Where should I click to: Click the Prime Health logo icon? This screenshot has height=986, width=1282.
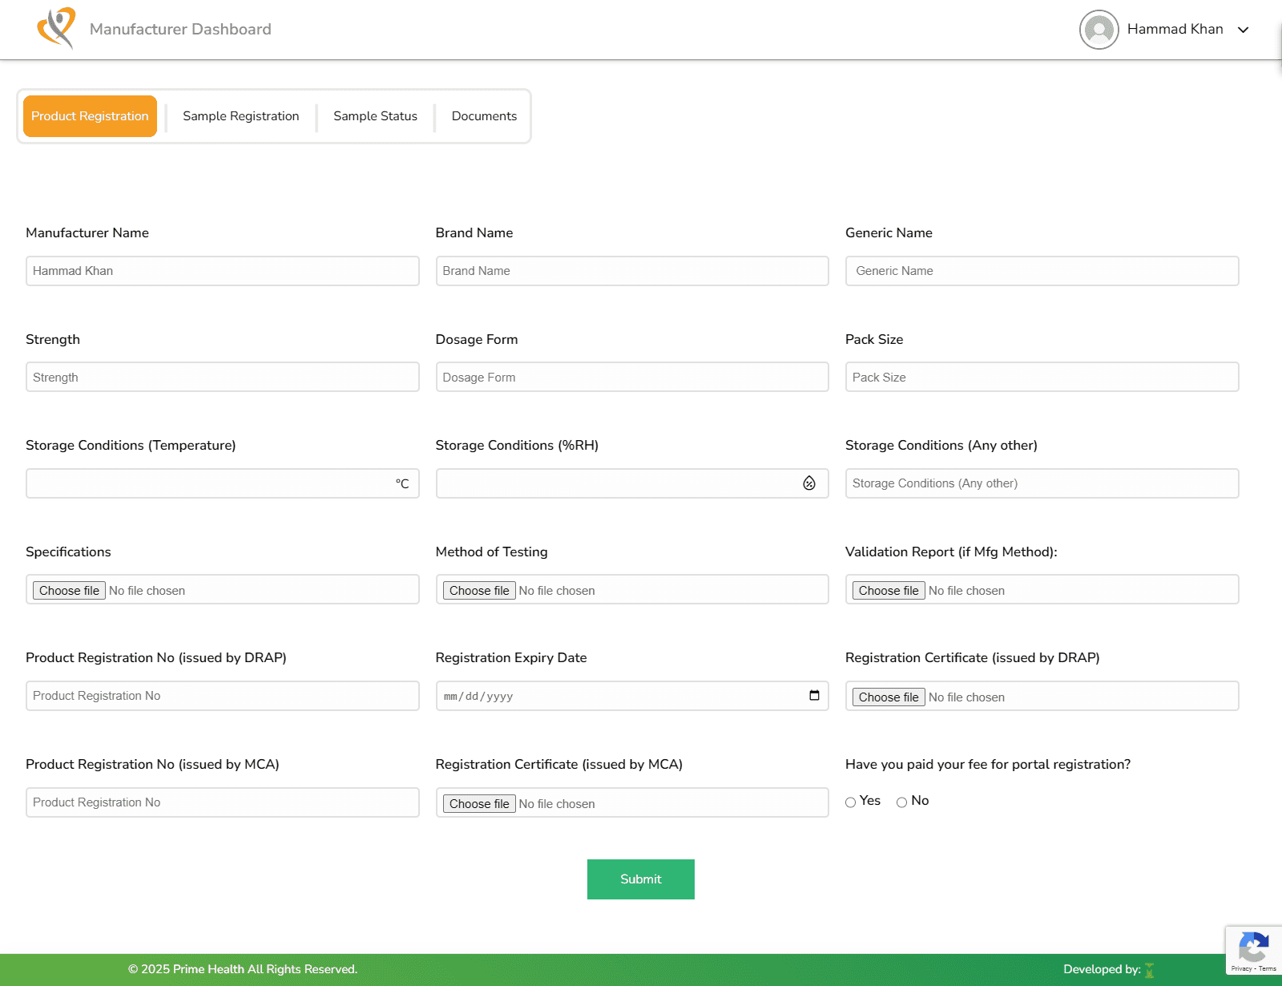coord(57,28)
